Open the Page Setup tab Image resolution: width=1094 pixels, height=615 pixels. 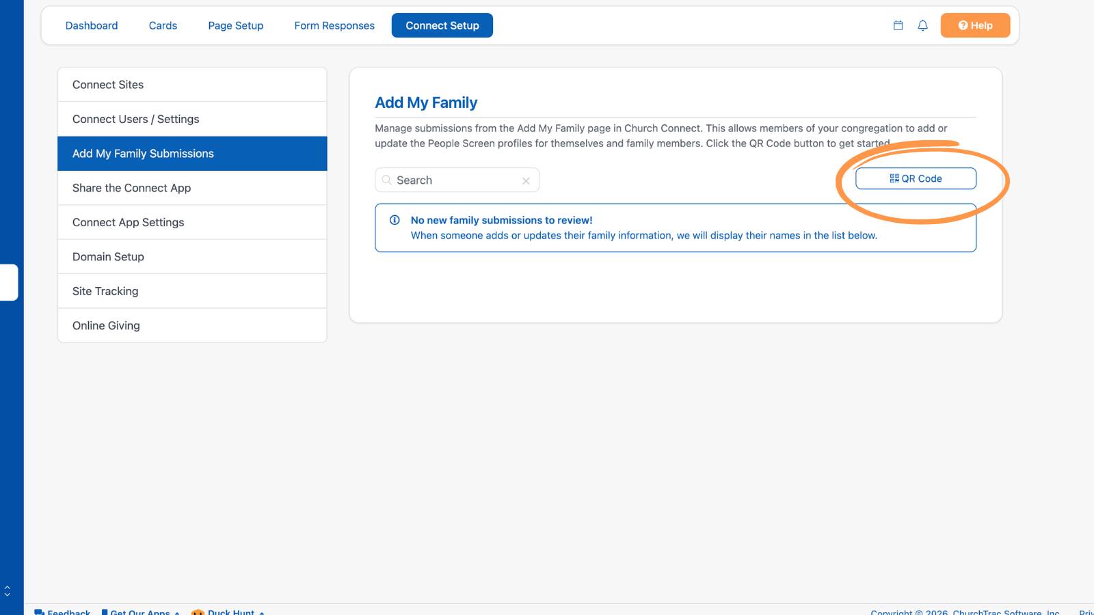[236, 25]
